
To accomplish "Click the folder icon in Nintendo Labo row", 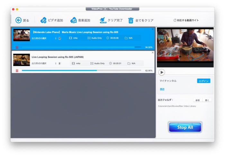I will point(126,38).
